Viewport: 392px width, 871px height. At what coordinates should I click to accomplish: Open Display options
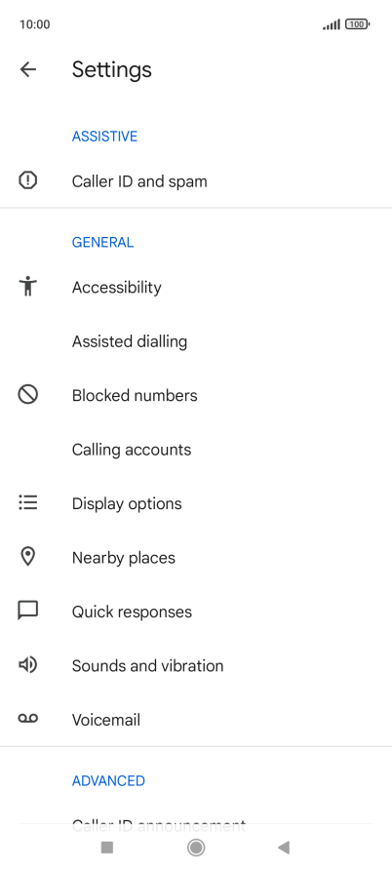coord(196,503)
